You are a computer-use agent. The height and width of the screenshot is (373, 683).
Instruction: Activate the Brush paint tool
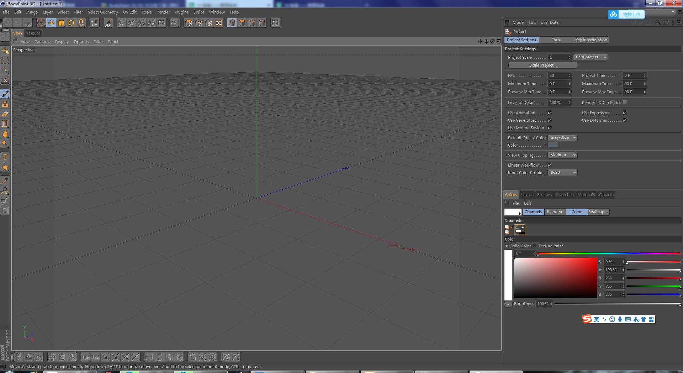point(5,94)
